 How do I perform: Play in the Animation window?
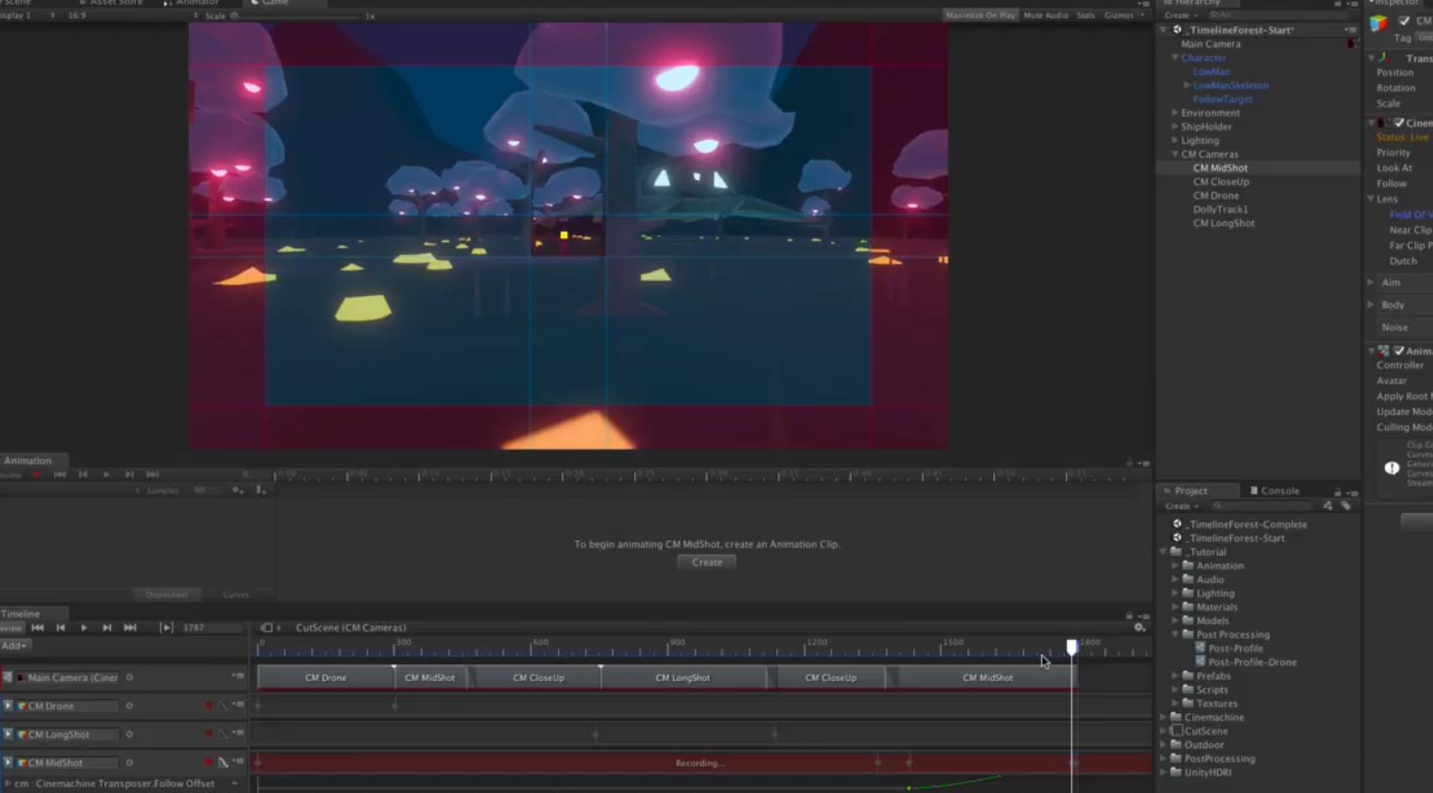(106, 474)
